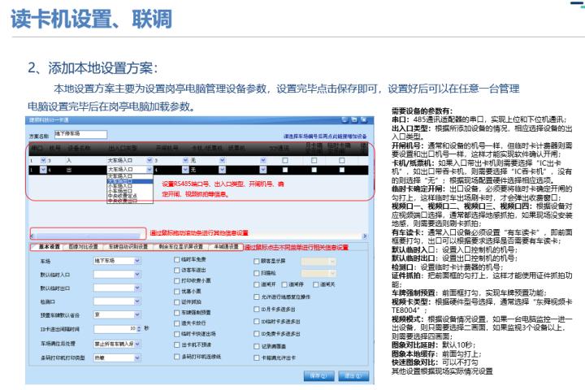Image resolution: width=585 pixels, height=390 pixels.
Task: Tick the 记录满覆盖 checkbox
Action: pos(257,346)
